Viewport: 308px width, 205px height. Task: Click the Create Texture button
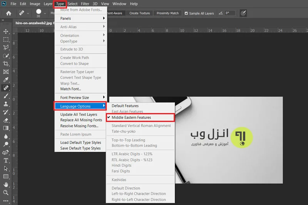[x=139, y=13]
